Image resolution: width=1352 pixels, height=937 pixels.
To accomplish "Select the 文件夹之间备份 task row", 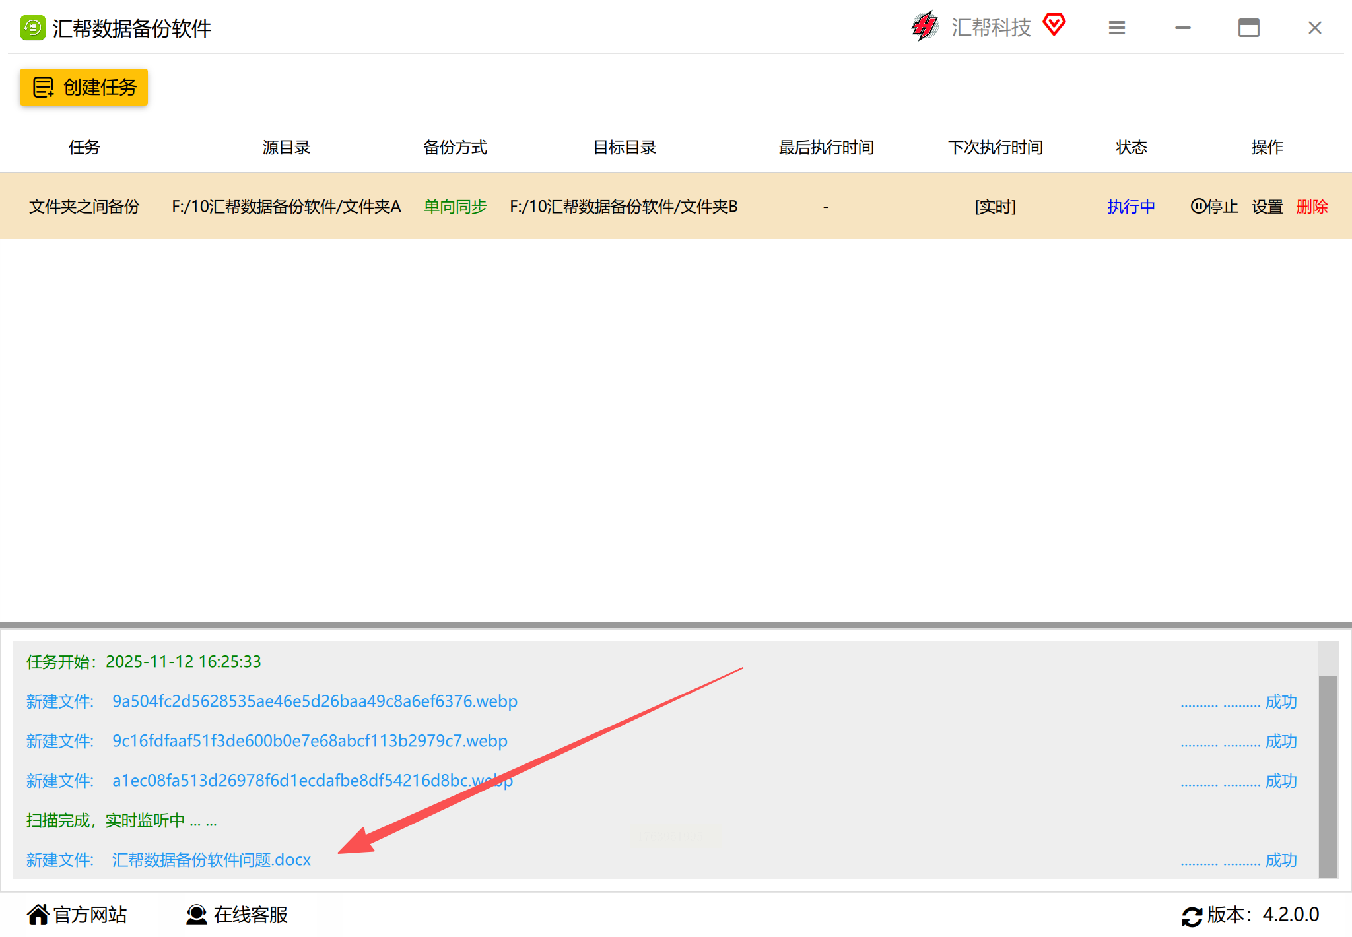I will tap(84, 207).
